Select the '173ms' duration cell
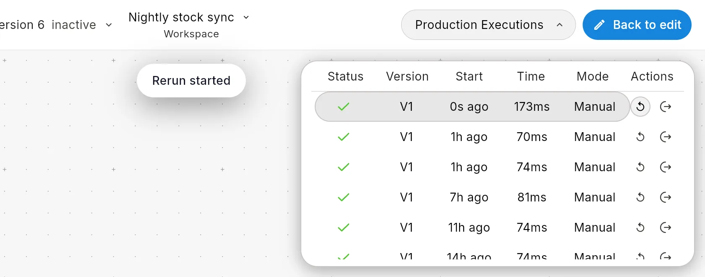 [x=532, y=107]
